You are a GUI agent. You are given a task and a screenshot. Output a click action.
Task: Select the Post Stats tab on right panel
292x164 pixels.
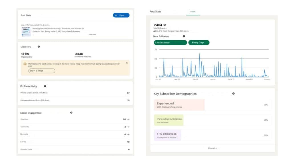(x=155, y=12)
